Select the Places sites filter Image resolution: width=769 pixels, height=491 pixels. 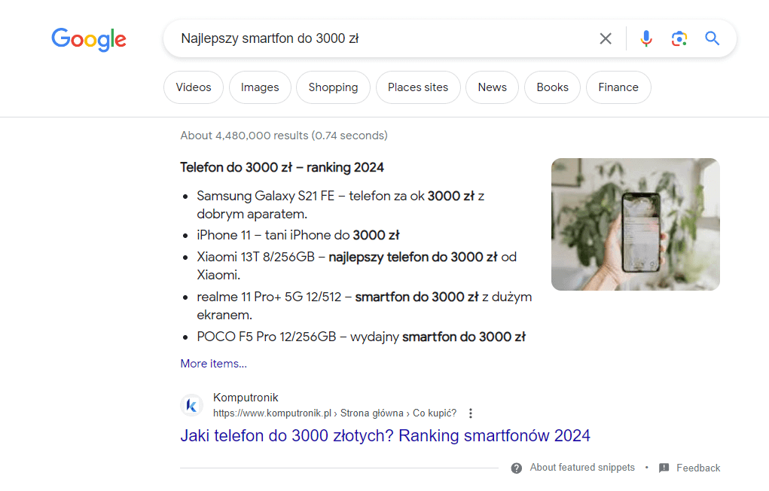[x=418, y=87]
